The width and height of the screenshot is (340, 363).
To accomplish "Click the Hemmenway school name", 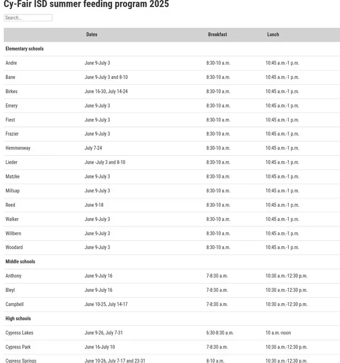I will (18, 148).
